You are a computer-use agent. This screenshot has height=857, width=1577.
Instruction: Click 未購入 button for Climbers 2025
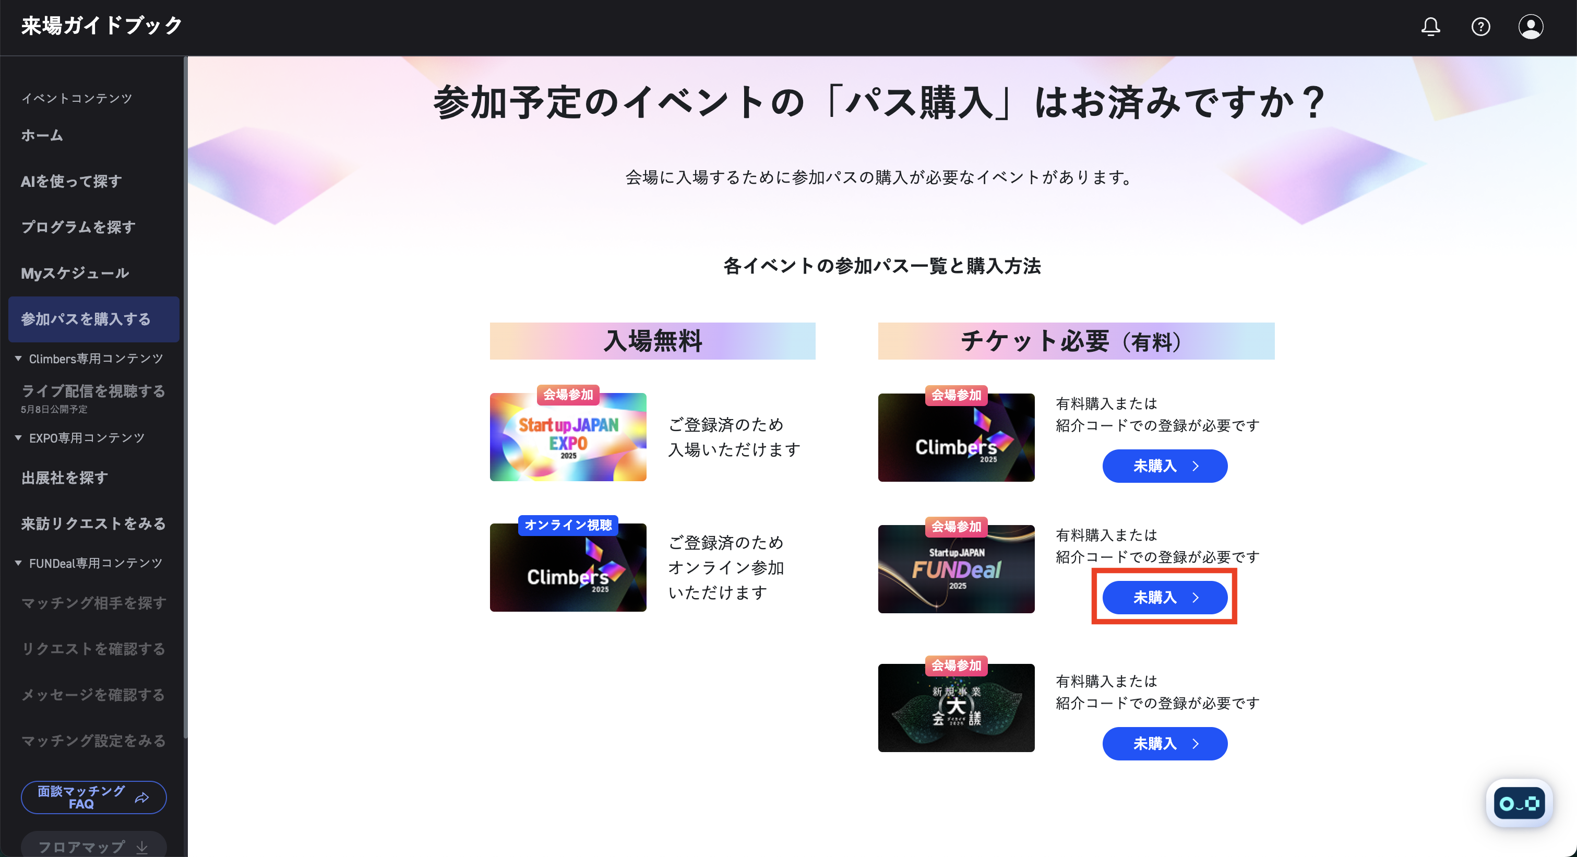point(1164,466)
